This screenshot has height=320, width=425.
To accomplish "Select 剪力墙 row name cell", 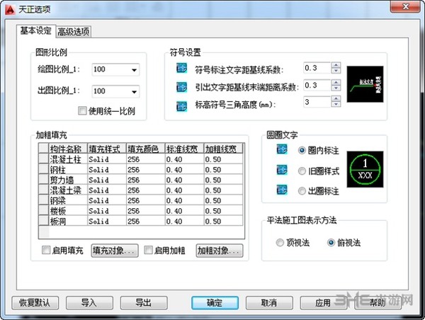I will coord(68,180).
